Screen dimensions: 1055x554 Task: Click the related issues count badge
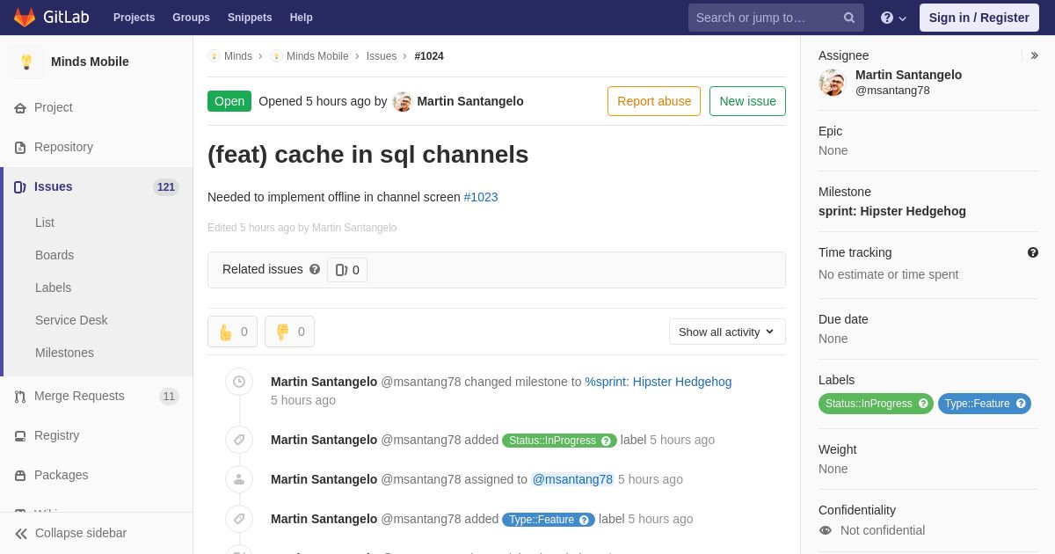347,270
